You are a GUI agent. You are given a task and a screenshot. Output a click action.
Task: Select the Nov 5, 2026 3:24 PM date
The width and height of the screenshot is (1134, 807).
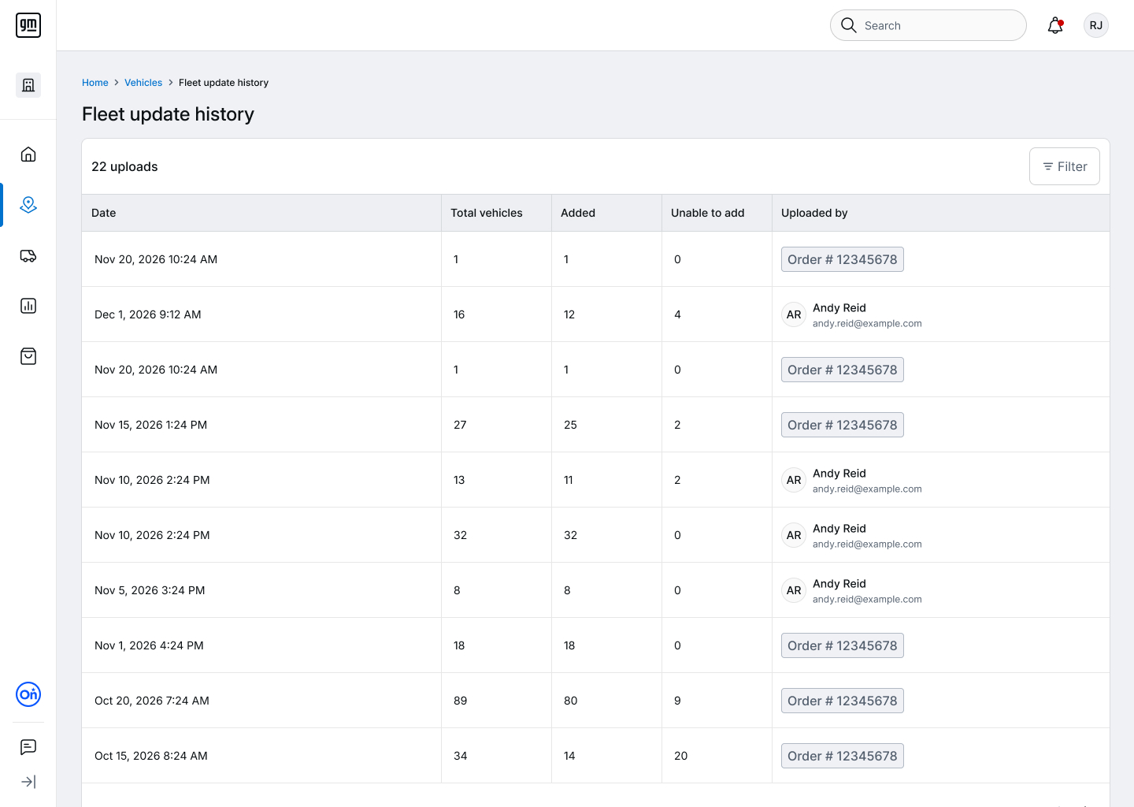click(150, 590)
